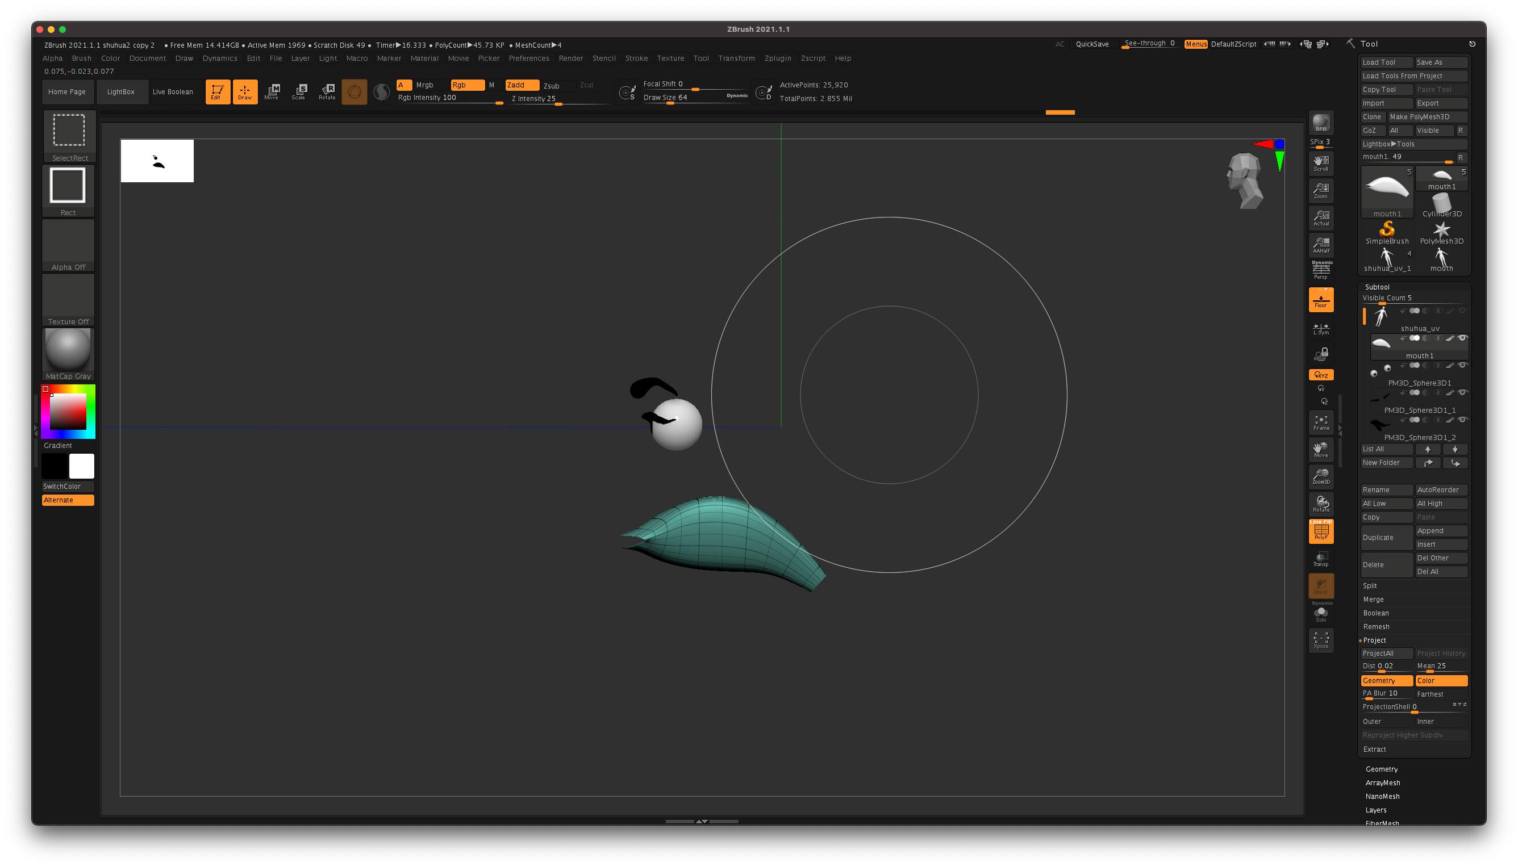Viewport: 1518px width, 867px height.
Task: Select the SimpleBrush tool
Action: point(1386,232)
